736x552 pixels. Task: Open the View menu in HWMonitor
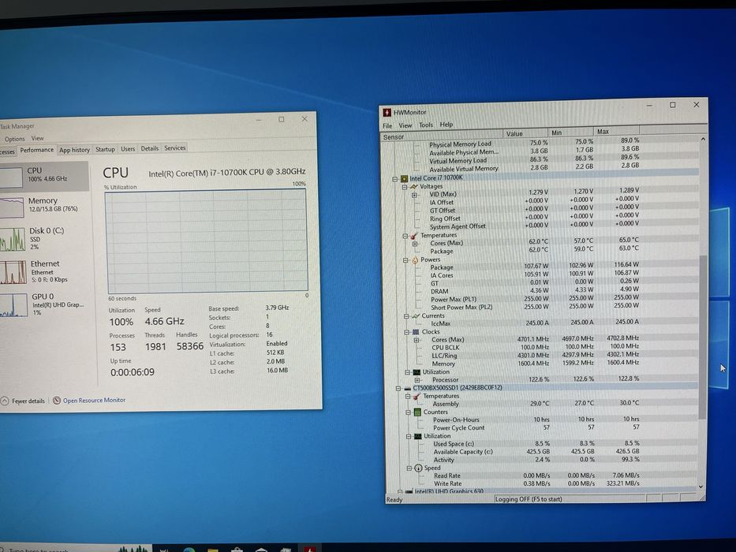[x=405, y=125]
